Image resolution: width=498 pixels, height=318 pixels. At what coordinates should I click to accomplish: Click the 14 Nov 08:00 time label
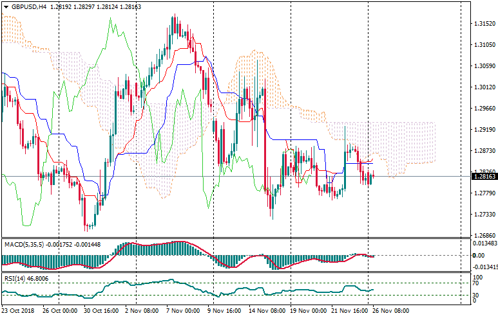pos(267,310)
